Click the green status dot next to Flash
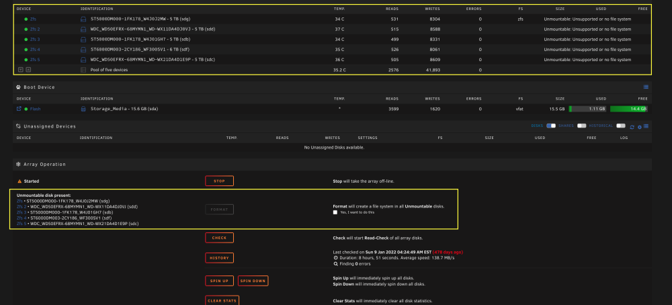 26,109
